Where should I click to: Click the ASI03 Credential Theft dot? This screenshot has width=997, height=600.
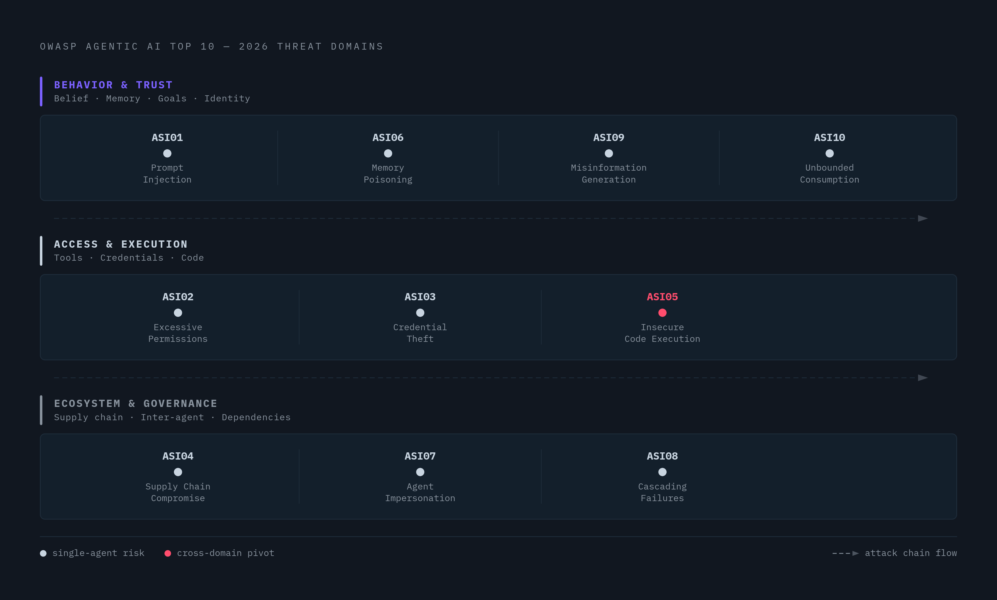point(420,312)
